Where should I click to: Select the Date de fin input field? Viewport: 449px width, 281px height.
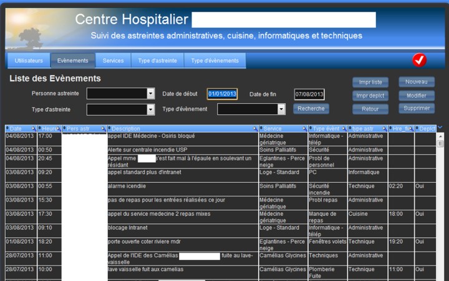pos(309,94)
